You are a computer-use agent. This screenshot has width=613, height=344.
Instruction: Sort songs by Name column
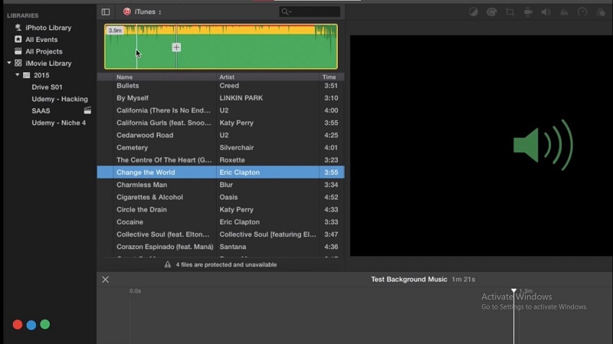[x=124, y=77]
